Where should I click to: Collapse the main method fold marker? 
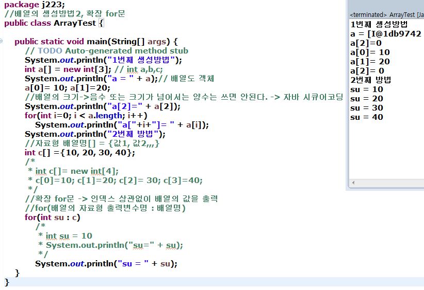(1, 41)
